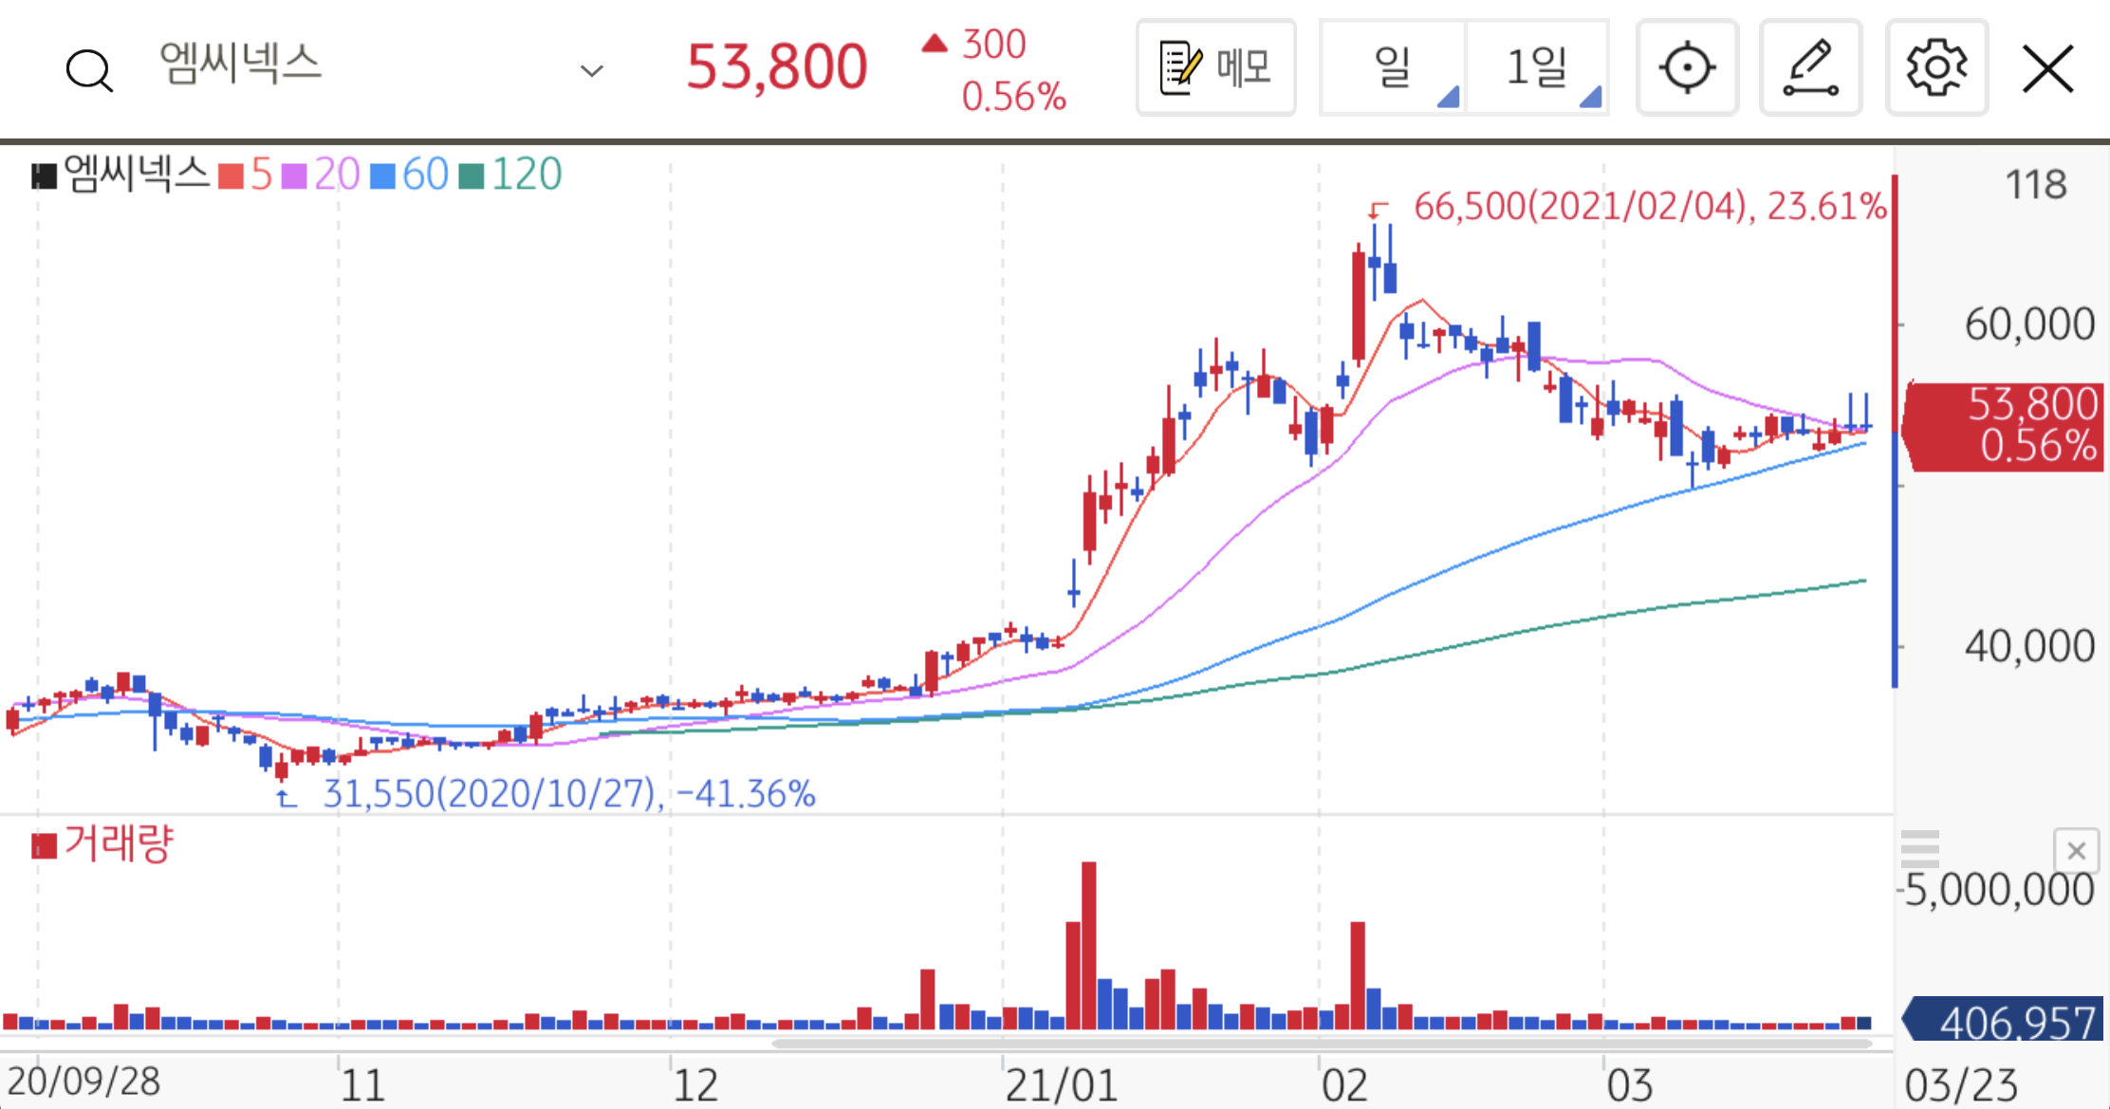
Task: Click the stock search magnifier icon
Action: (x=89, y=70)
